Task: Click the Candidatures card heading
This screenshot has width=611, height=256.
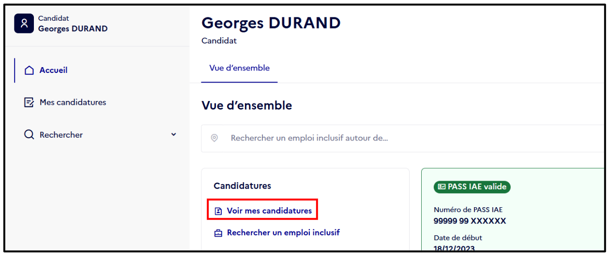Action: coord(242,186)
